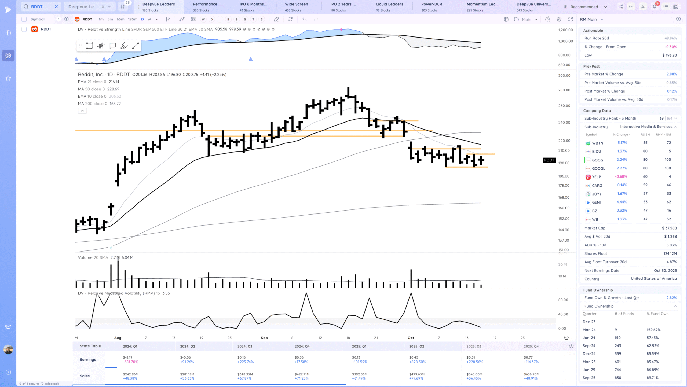Open the notifications bell

point(655,7)
